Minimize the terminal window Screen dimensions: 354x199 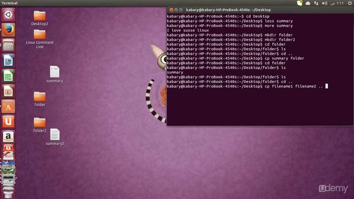coord(176,10)
